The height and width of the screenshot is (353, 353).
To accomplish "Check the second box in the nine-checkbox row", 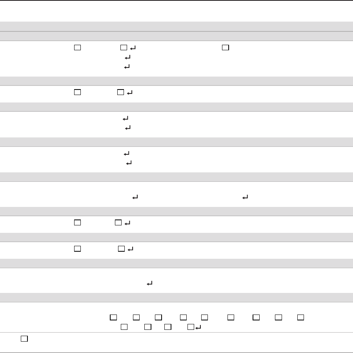I will coord(136,317).
